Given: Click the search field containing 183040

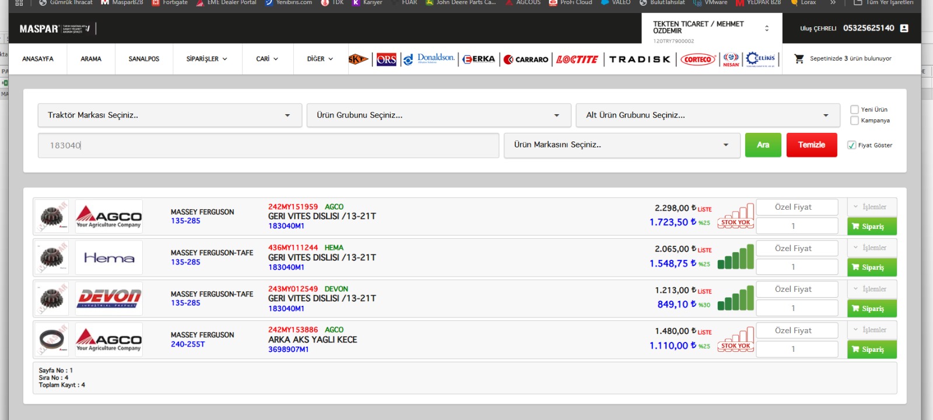Looking at the screenshot, I should (268, 146).
